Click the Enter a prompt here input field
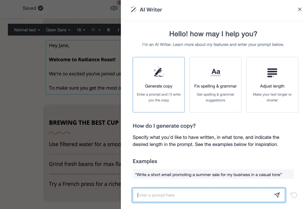 (205, 195)
